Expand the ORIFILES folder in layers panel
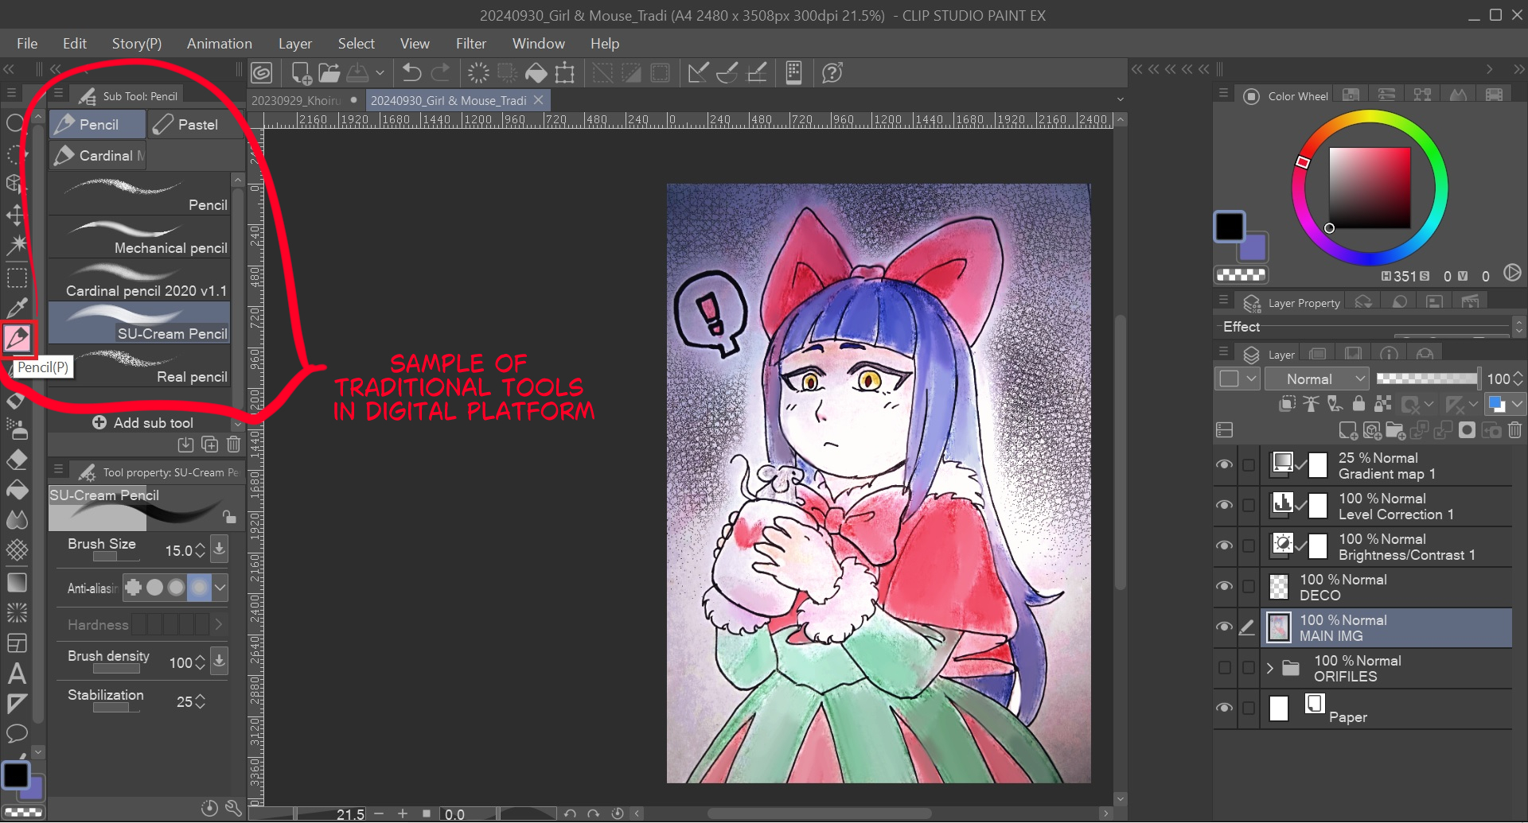 coord(1269,668)
